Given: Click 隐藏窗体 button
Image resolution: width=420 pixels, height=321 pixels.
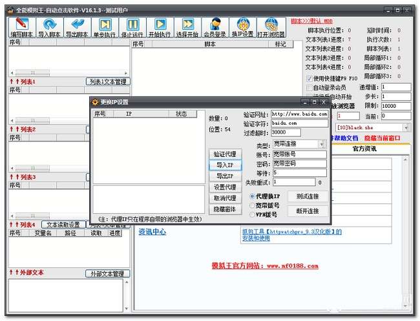Looking at the screenshot, I should pyautogui.click(x=225, y=209).
